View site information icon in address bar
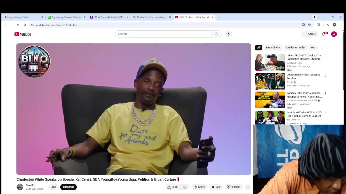This screenshot has width=346, height=194. click(32, 25)
